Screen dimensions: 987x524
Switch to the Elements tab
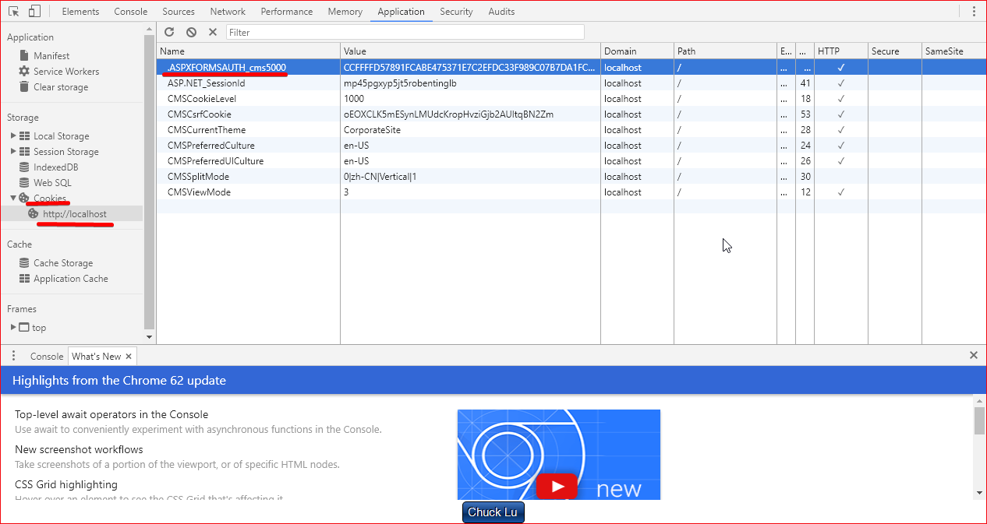pyautogui.click(x=80, y=12)
